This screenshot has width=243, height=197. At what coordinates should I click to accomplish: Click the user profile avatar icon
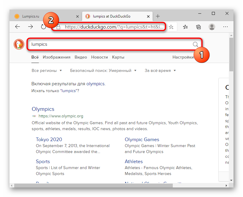point(212,27)
